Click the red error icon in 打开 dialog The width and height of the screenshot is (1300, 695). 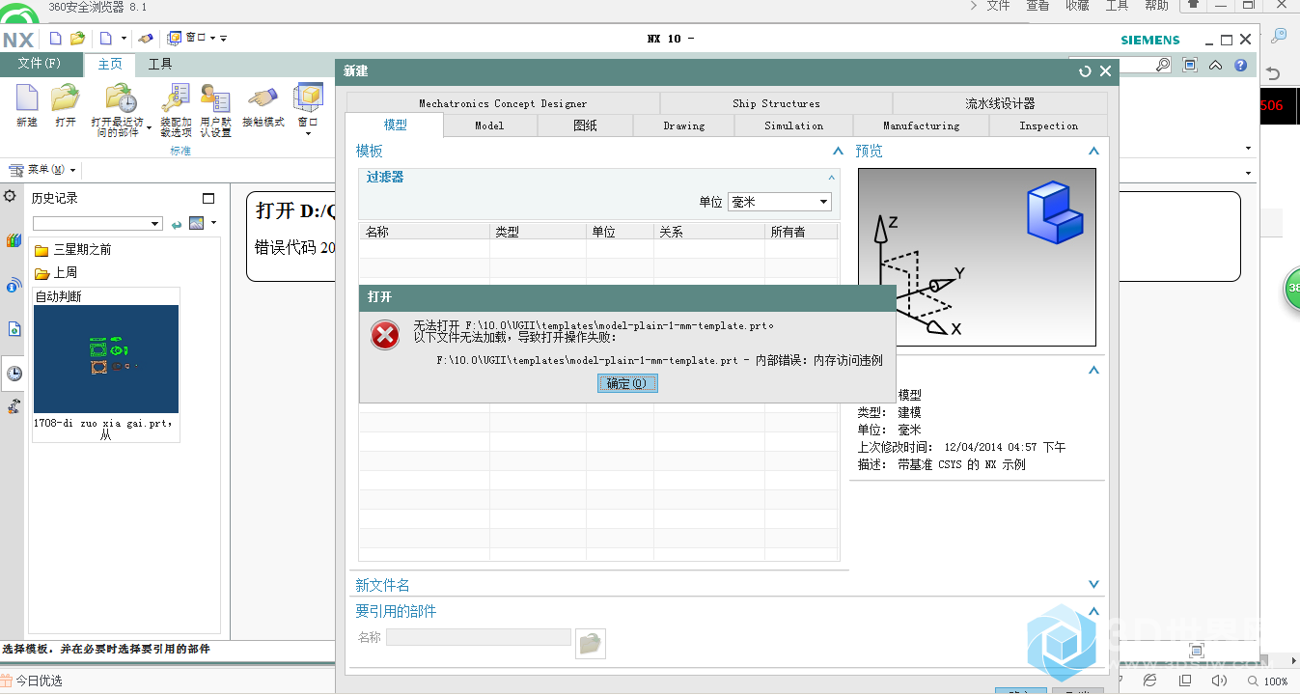pyautogui.click(x=385, y=336)
